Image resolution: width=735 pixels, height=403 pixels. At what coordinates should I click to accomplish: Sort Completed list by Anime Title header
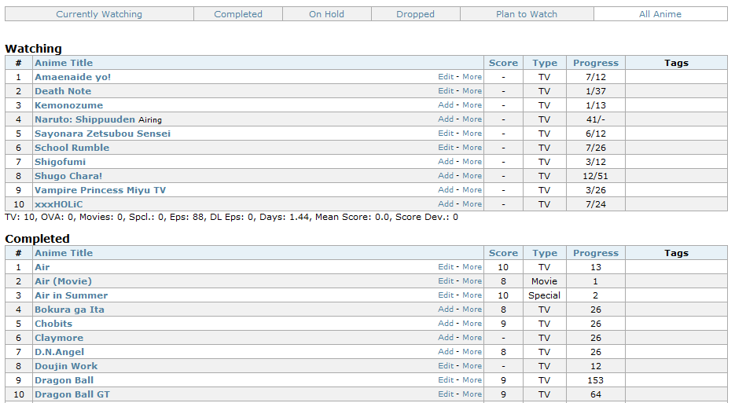(x=64, y=253)
